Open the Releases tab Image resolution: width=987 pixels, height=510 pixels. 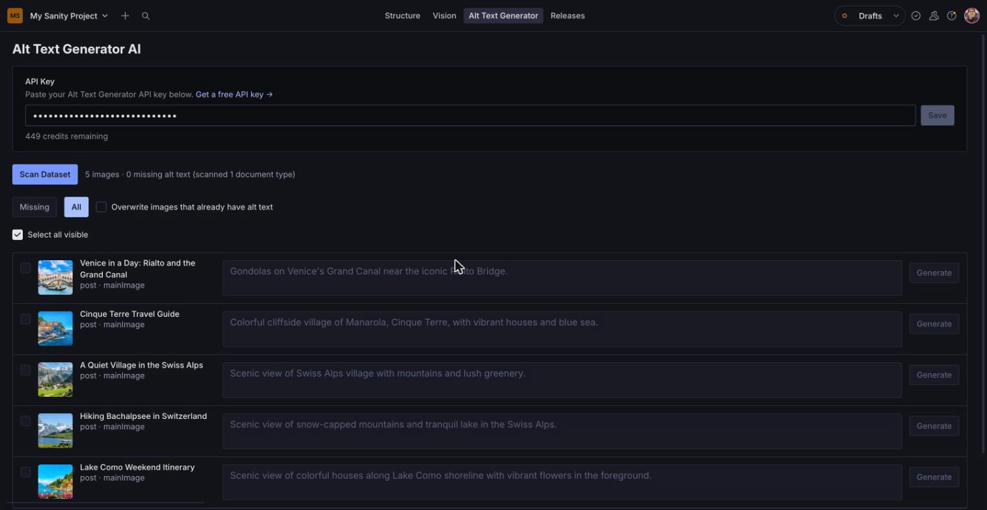567,16
